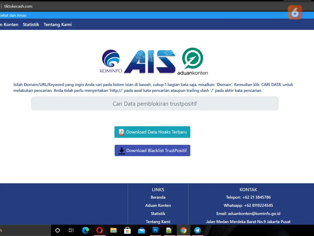Open Microsoft Store from the taskbar
The width and height of the screenshot is (314, 236).
[x=127, y=230]
